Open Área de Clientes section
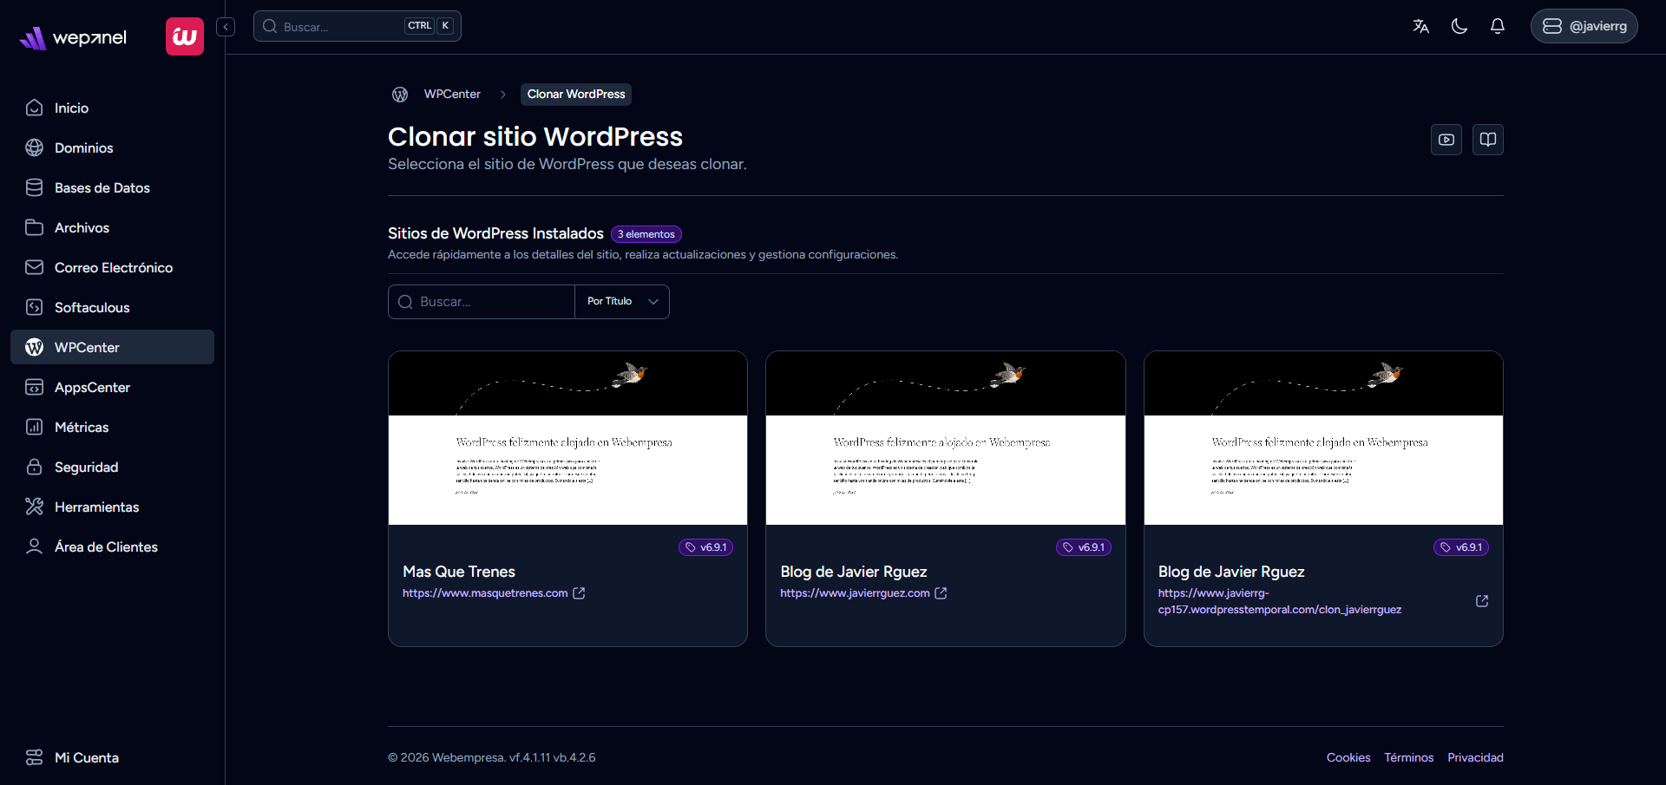Viewport: 1666px width, 785px height. [112, 546]
